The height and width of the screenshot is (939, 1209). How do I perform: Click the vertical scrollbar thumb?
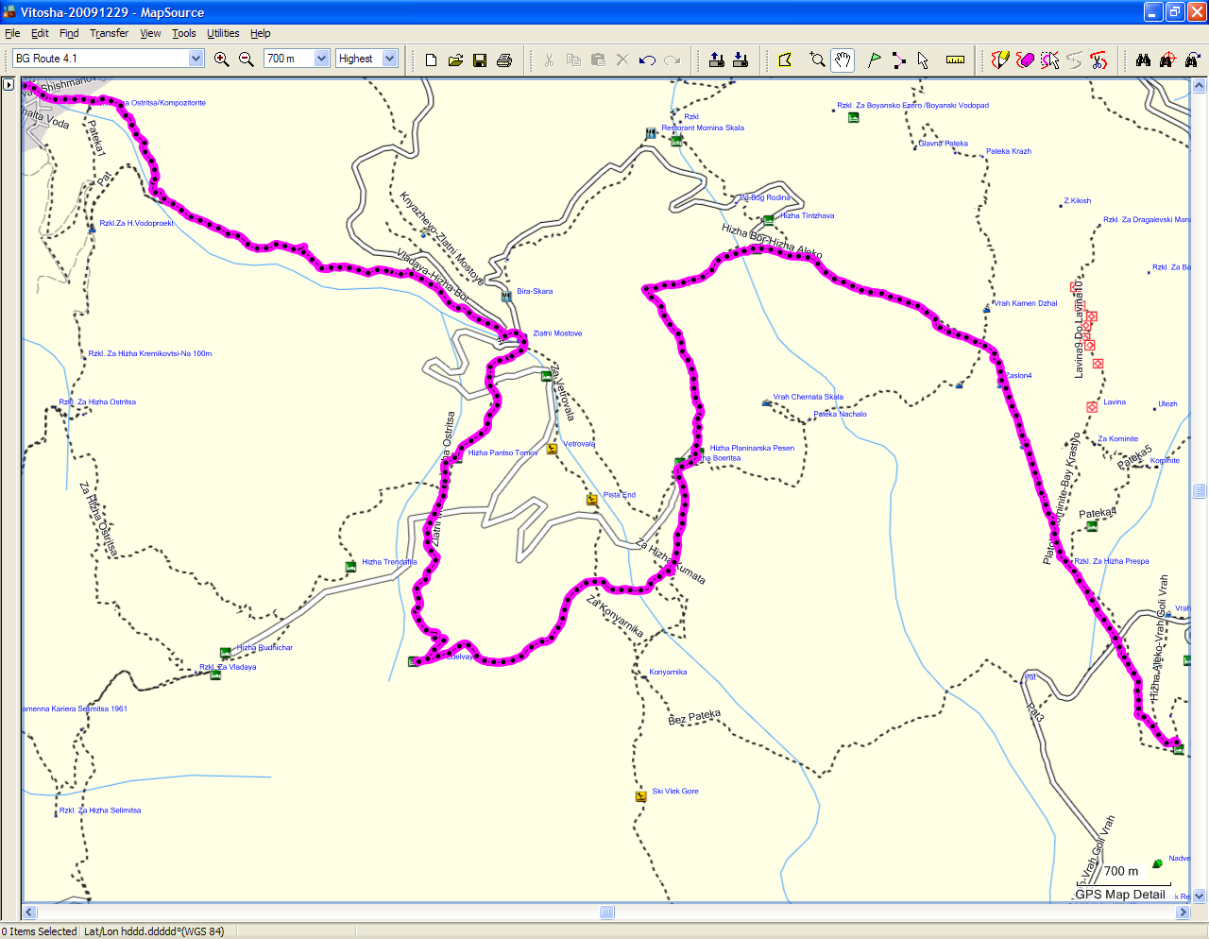(1200, 490)
